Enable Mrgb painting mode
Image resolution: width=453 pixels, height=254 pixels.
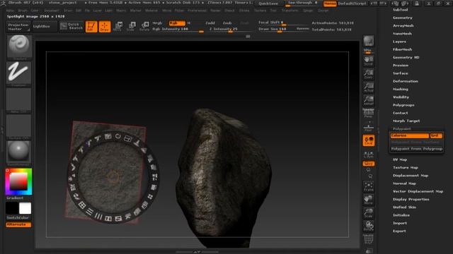158,23
